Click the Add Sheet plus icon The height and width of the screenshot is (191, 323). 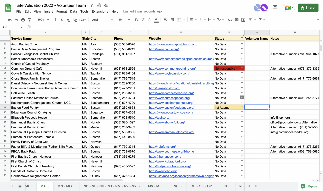(x=13, y=186)
